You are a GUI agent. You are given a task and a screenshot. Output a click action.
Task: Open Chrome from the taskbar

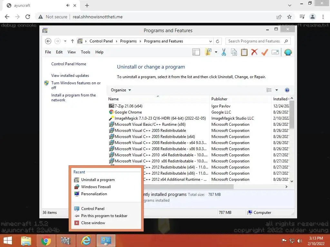[46, 241]
